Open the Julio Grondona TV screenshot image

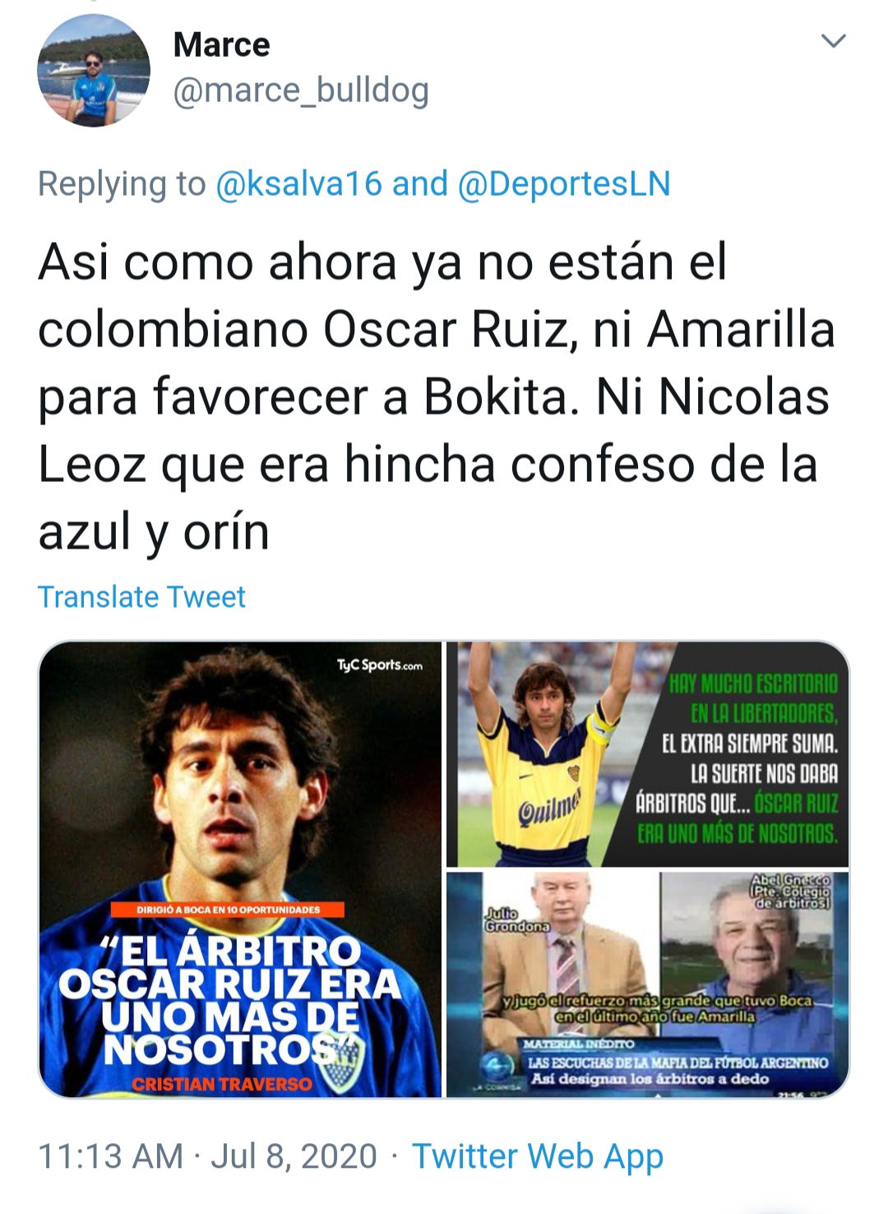648,985
